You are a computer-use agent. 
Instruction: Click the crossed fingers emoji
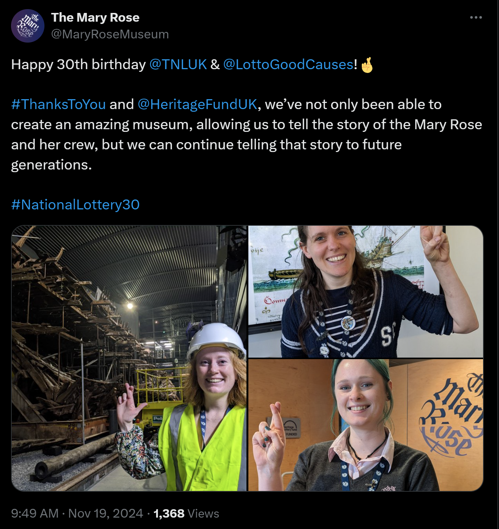(367, 65)
